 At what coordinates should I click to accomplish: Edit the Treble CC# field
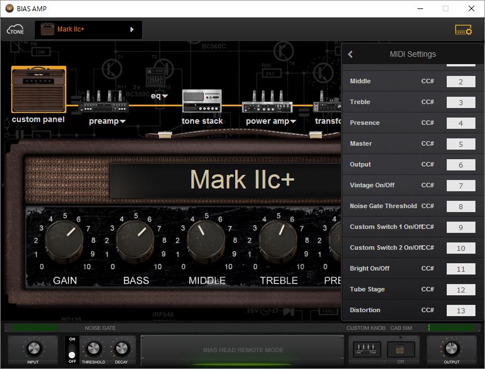point(461,102)
